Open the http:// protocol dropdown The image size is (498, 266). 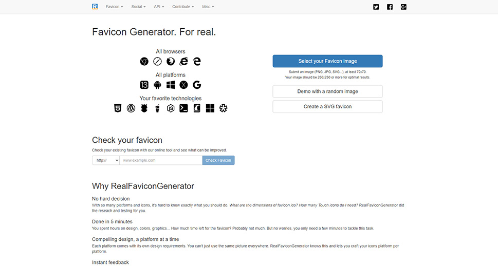[x=106, y=160]
